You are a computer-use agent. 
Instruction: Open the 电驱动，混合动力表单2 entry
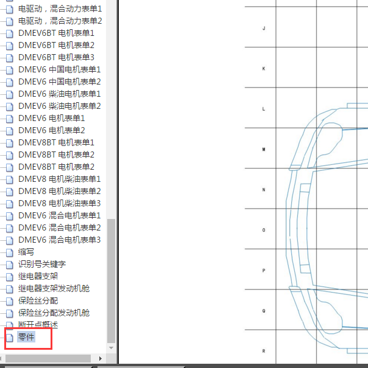coord(60,21)
